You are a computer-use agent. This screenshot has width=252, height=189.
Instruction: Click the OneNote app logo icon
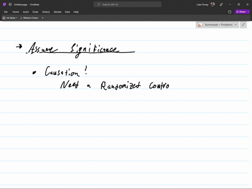pos(5,5)
